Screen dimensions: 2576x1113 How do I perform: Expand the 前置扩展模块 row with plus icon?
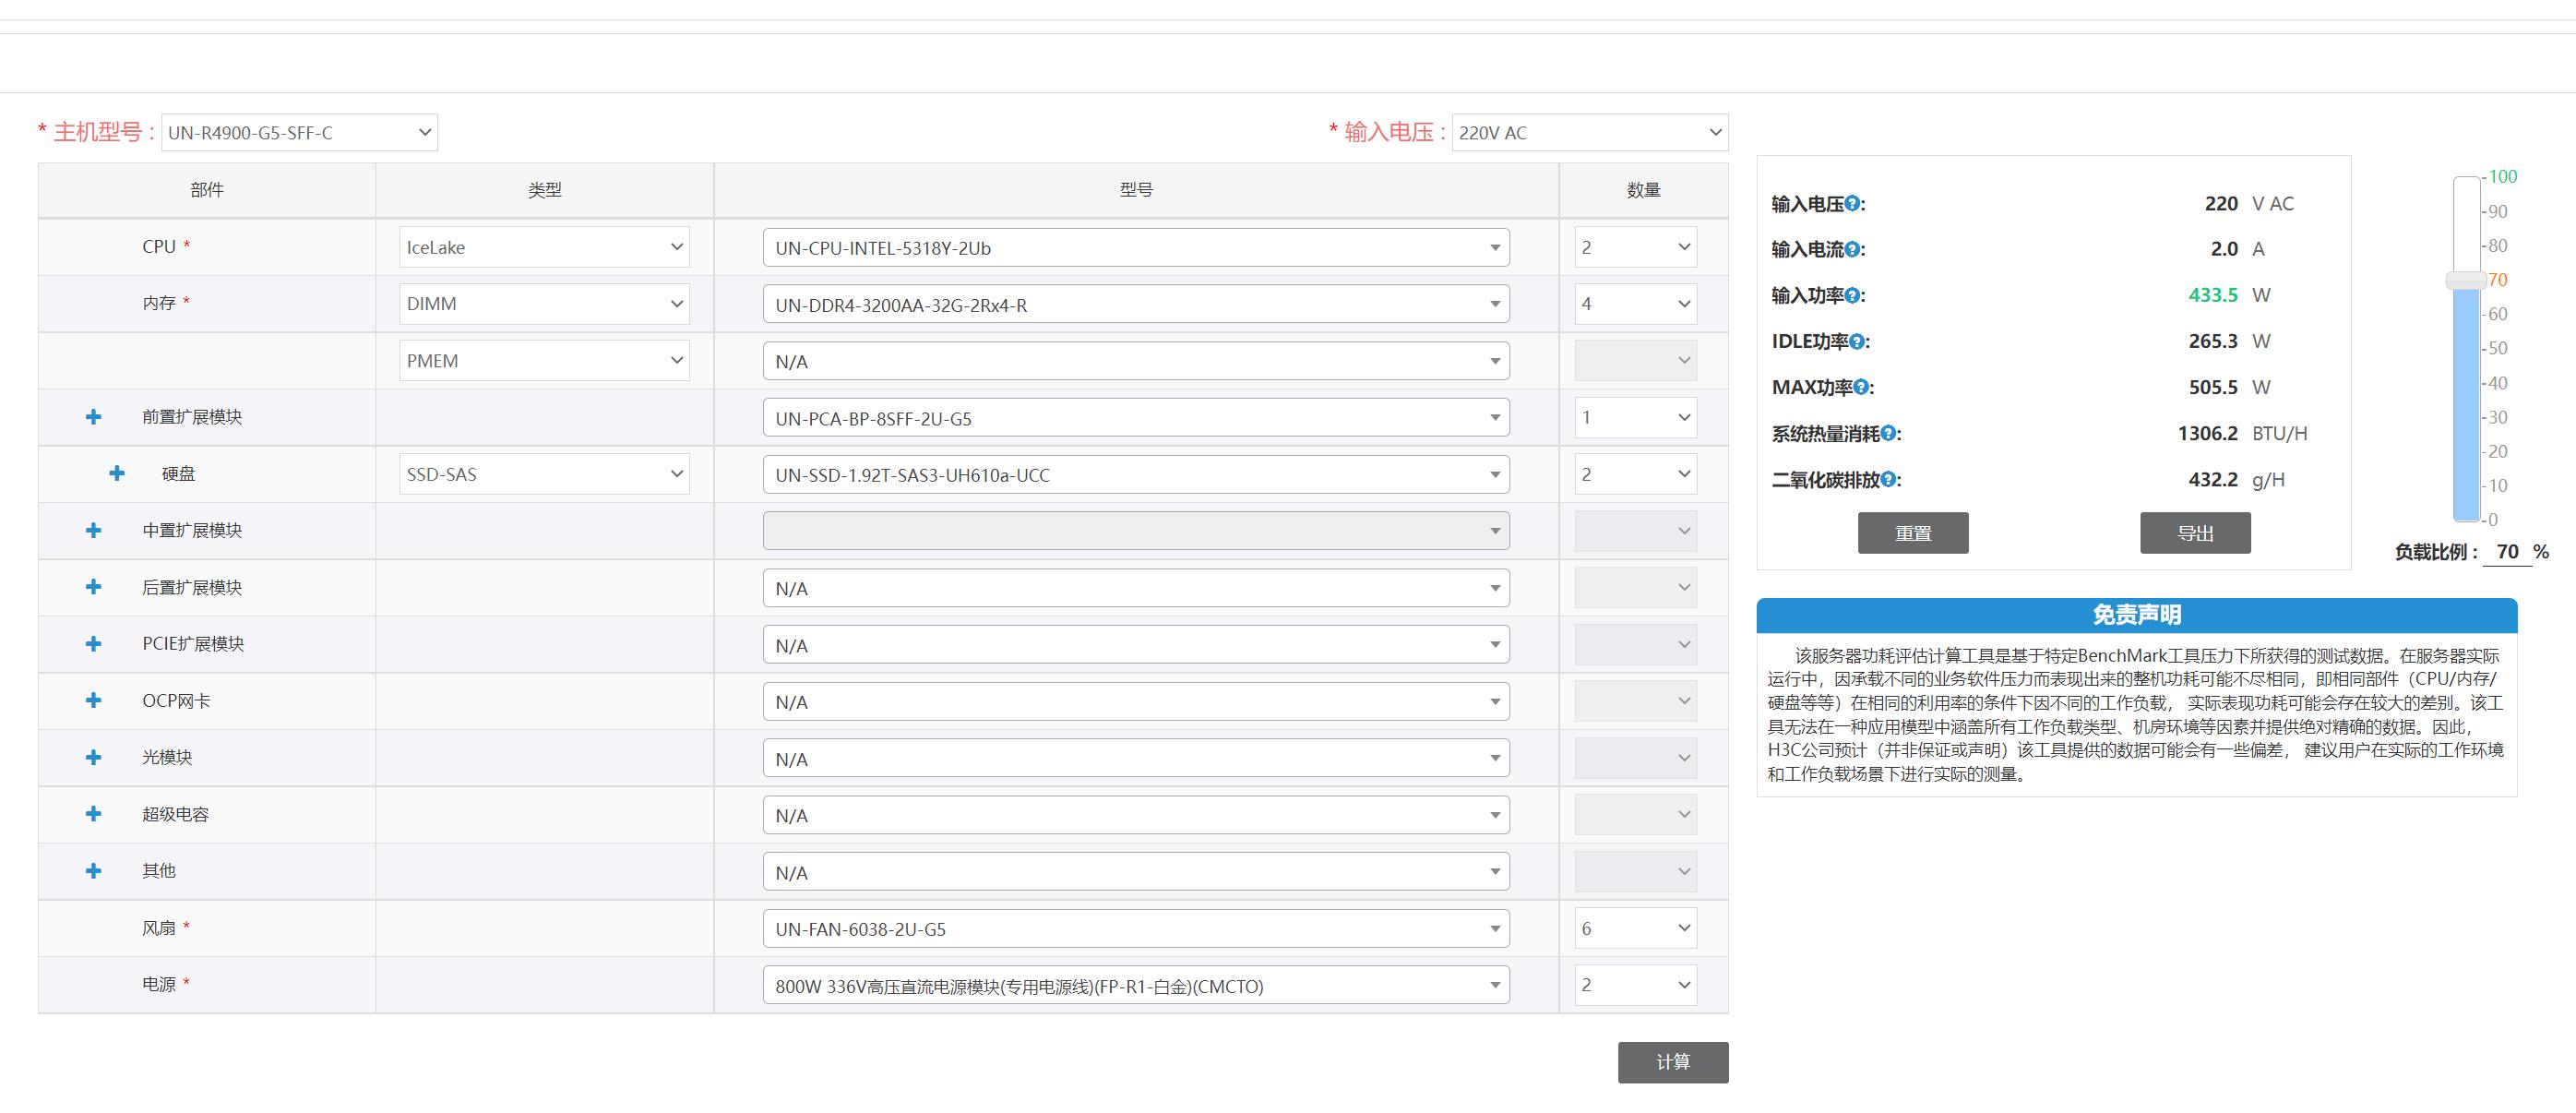[94, 417]
